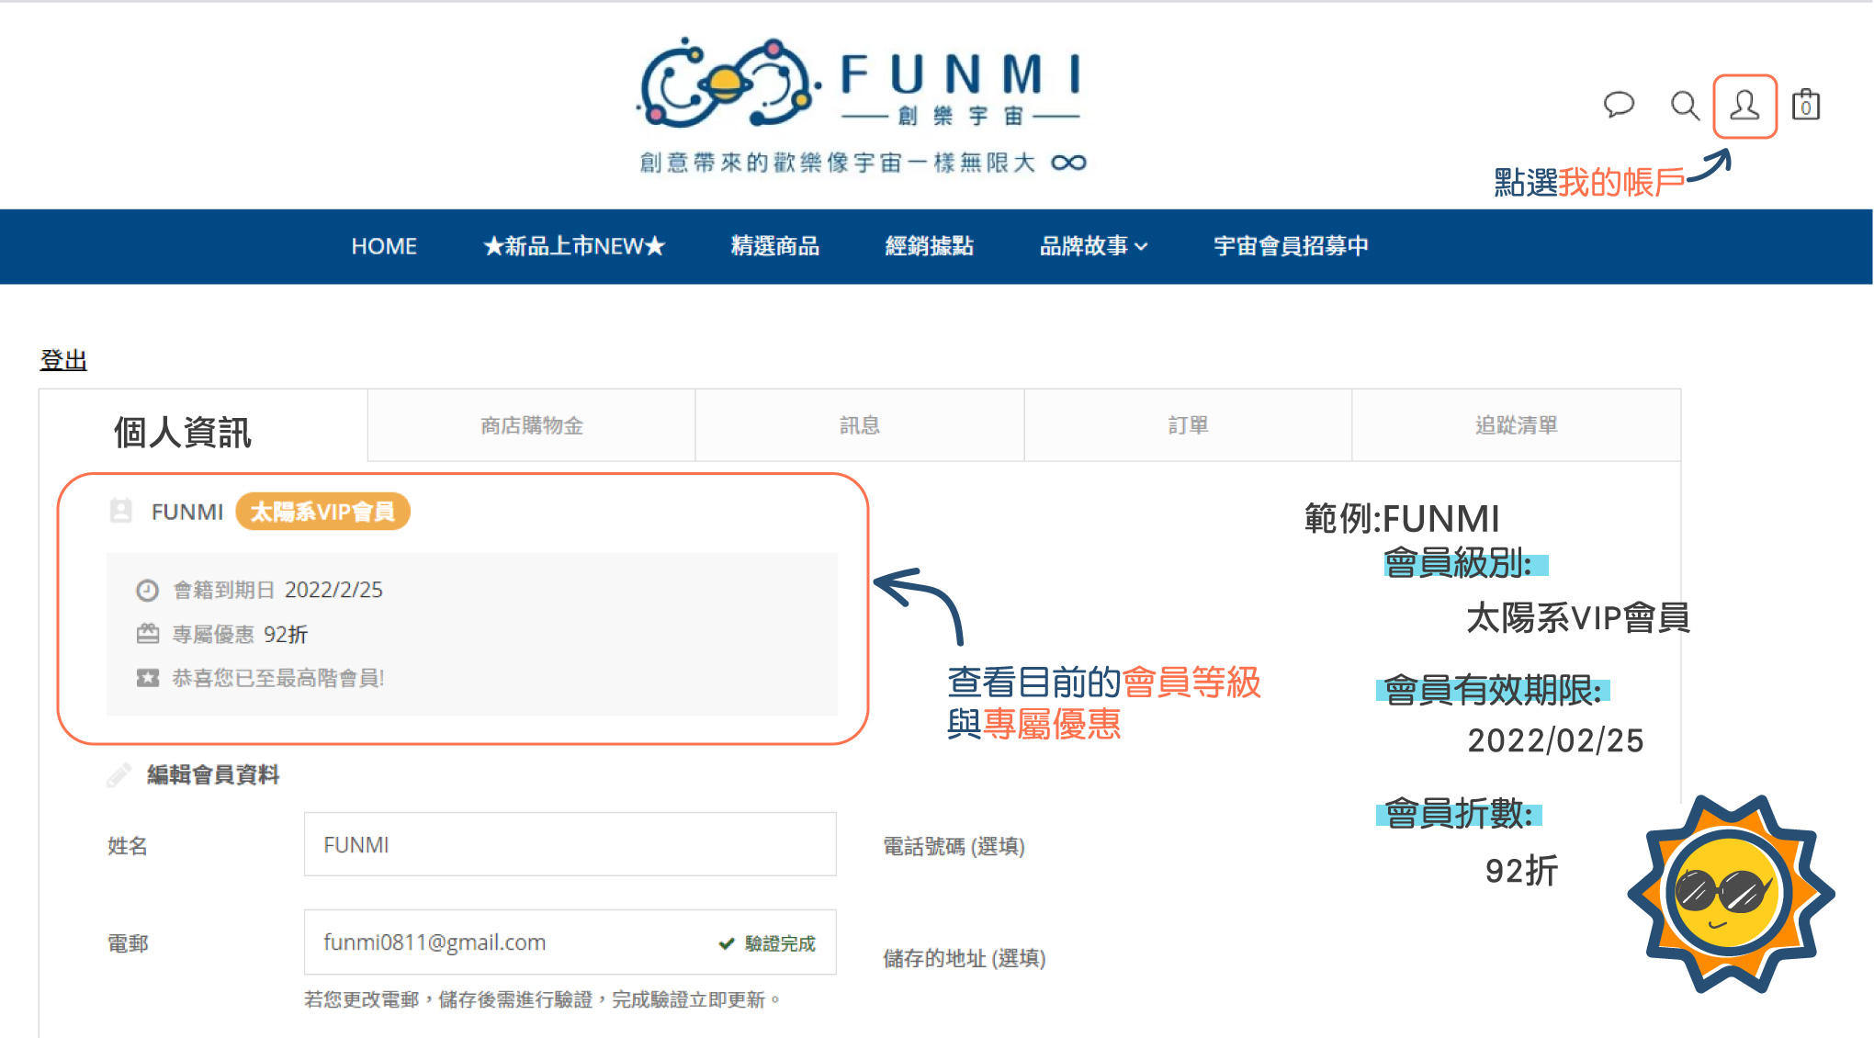Open the chat message bubble icon
This screenshot has height=1038, width=1874.
[x=1619, y=105]
